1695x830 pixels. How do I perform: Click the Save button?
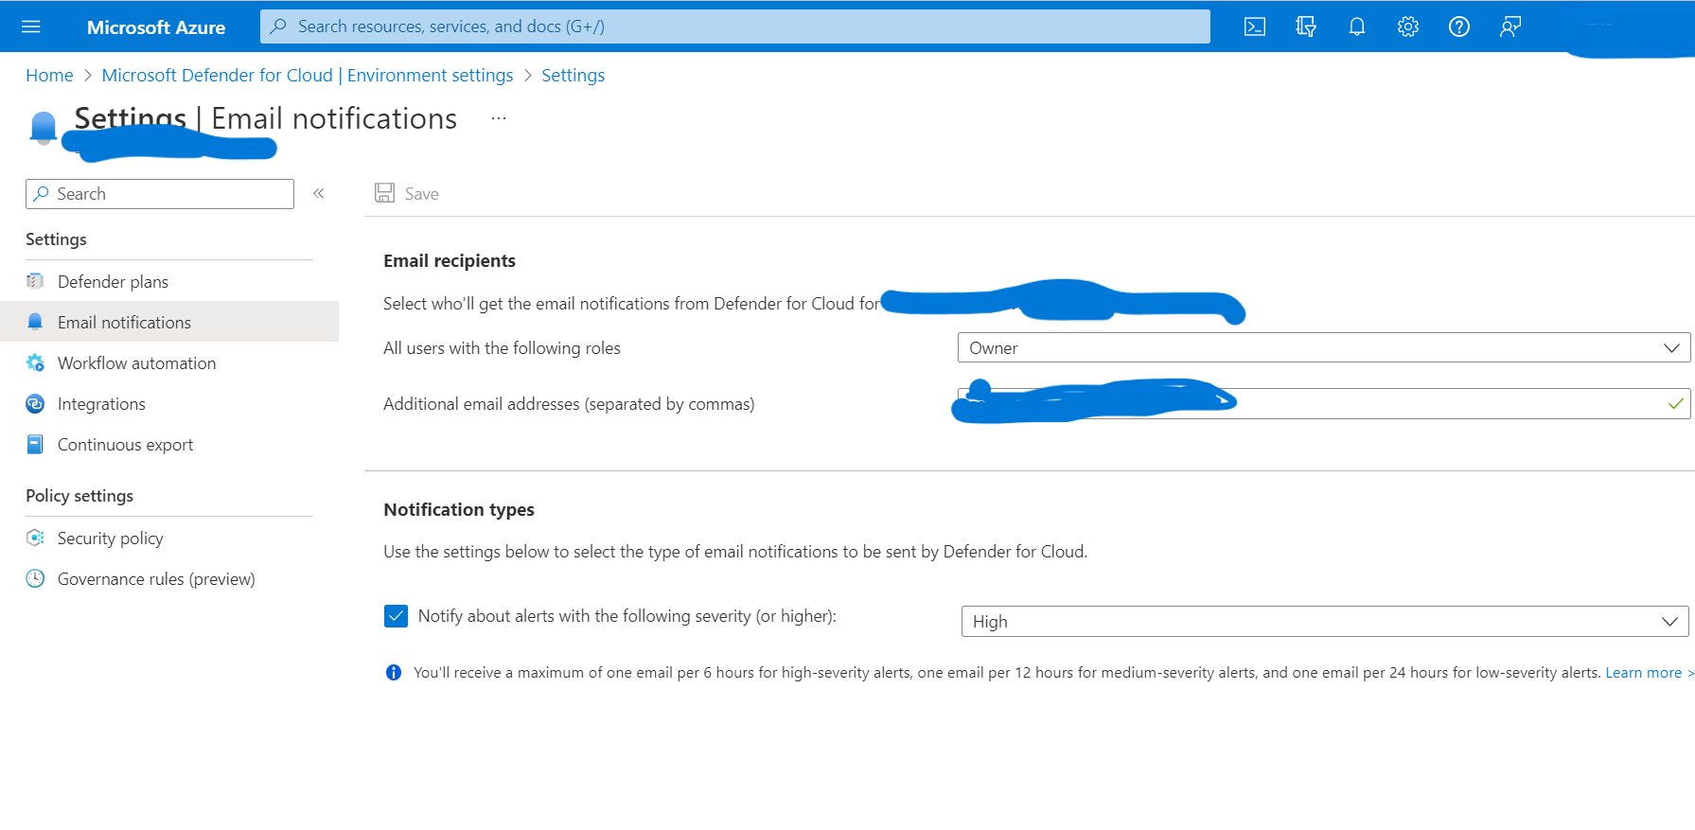pos(407,193)
